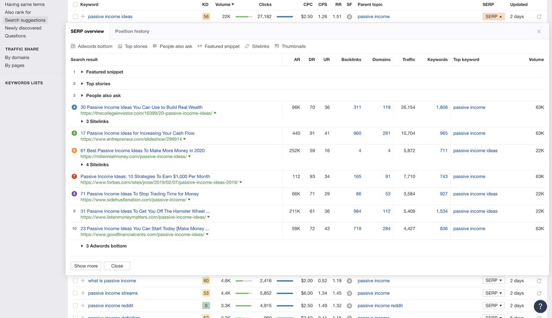The image size is (552, 318).
Task: Close the SERP overview panel with X
Action: coord(539,31)
